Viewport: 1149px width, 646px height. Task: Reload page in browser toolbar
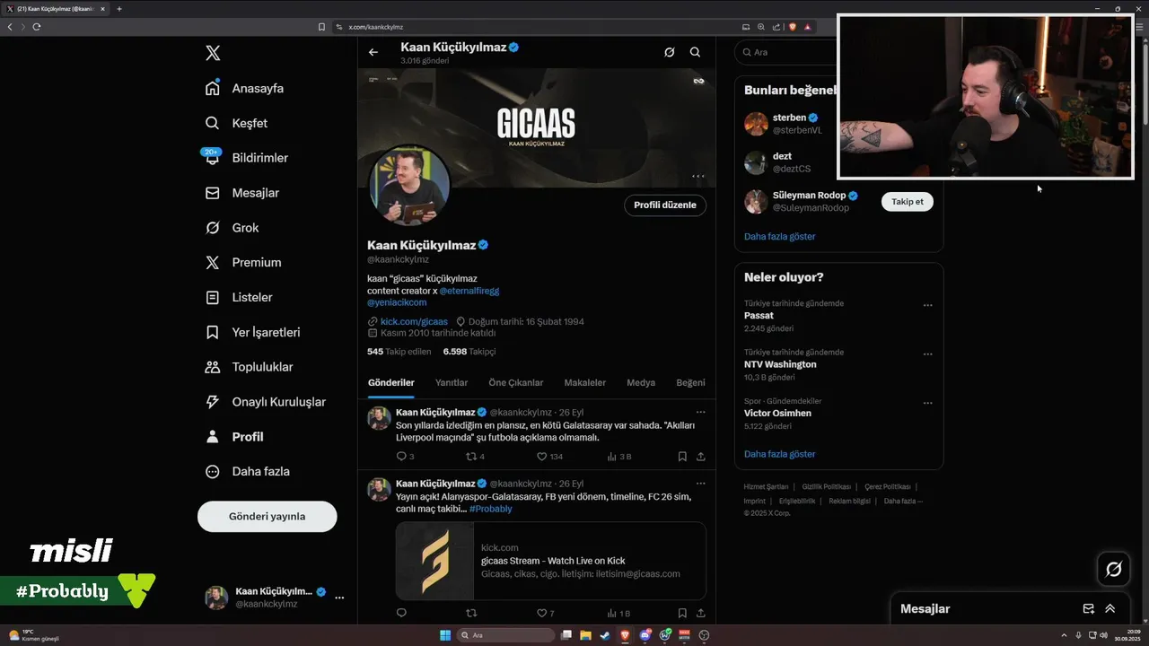[37, 27]
